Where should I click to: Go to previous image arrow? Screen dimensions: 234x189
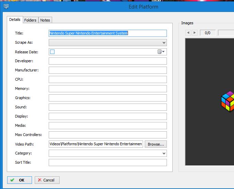click(188, 33)
